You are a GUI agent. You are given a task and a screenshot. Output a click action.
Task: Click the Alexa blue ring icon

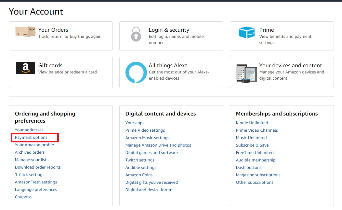point(136,72)
